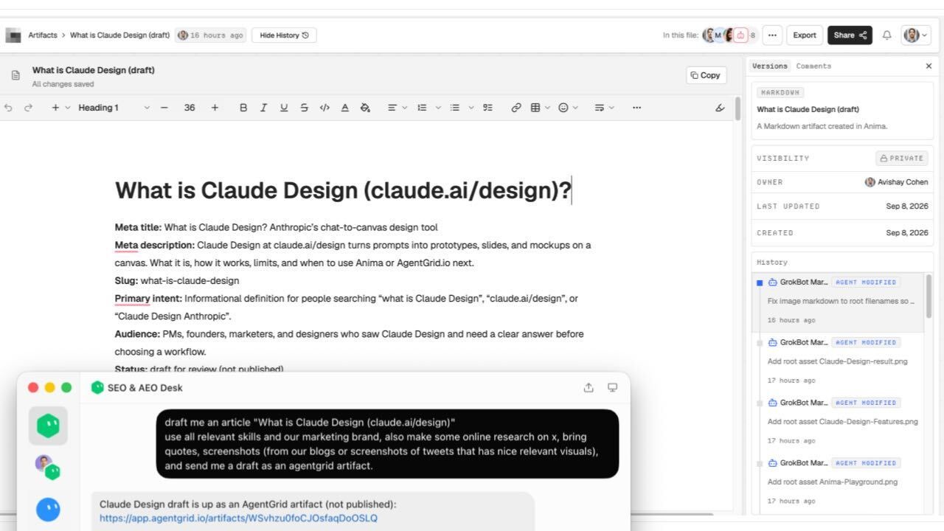Screen dimensions: 944x531
Task: Click the SEO & AEO Desk title icon
Action: coord(97,388)
